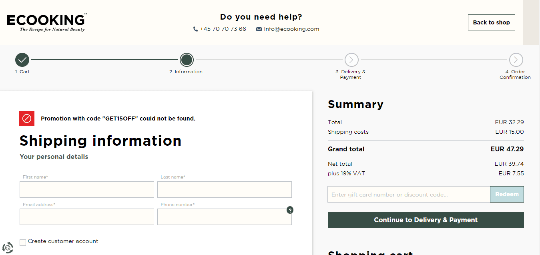Click Net total EUR 39.74 value
Viewport: 540px width, 255px height.
click(x=509, y=164)
